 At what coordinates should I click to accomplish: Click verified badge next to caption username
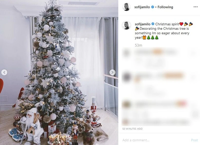tap(153, 24)
